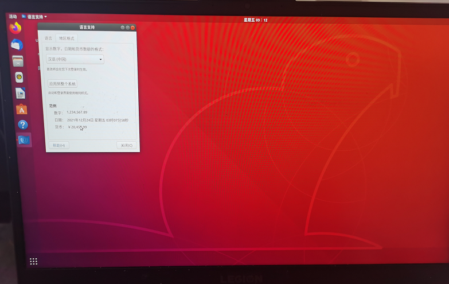The height and width of the screenshot is (284, 449).
Task: Open Ubuntu Software store icon
Action: pyautogui.click(x=21, y=109)
